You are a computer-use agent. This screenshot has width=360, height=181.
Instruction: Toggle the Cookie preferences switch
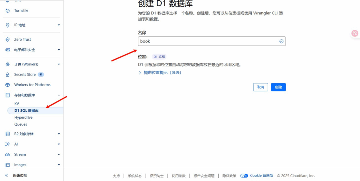click(244, 176)
